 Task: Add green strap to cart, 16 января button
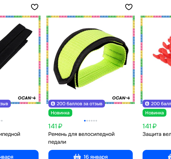[x=91, y=154]
